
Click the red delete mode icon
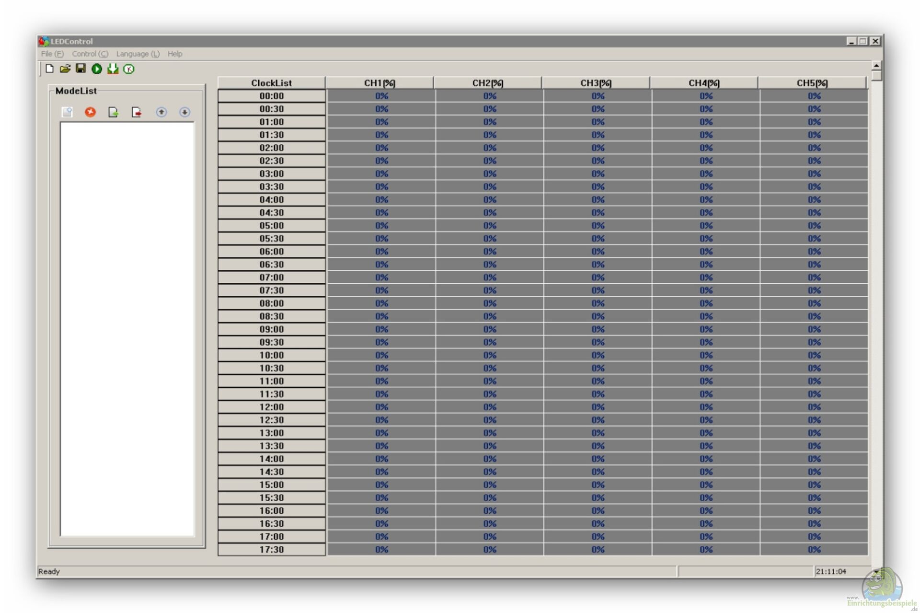click(x=90, y=112)
